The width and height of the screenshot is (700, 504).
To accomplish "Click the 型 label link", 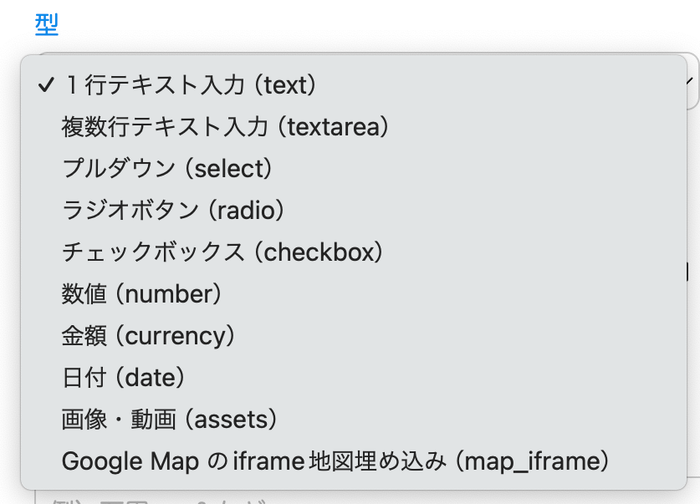I will 47,24.
